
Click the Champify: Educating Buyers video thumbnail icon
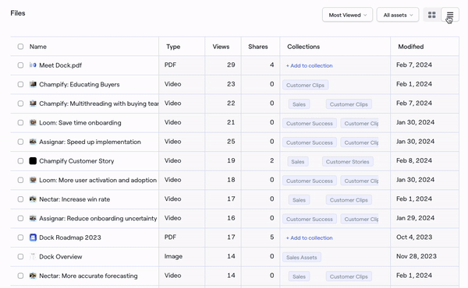(33, 84)
